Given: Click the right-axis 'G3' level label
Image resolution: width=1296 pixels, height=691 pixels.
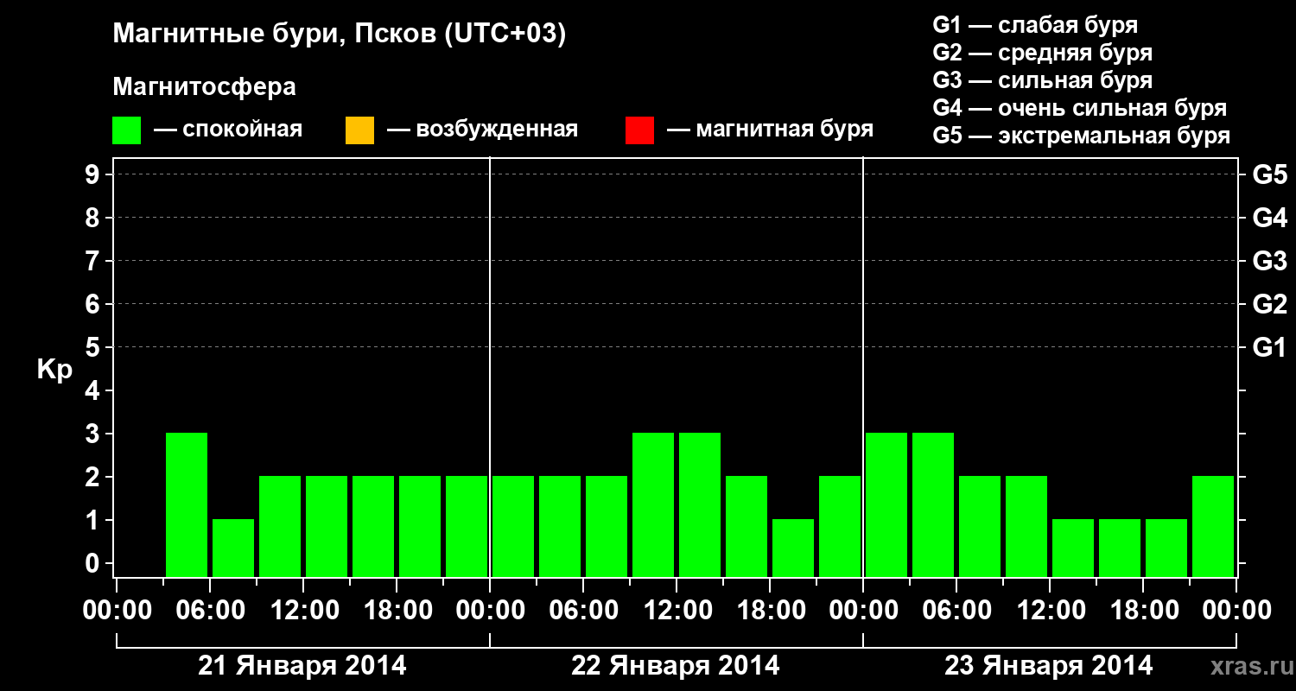Looking at the screenshot, I should click(x=1269, y=261).
